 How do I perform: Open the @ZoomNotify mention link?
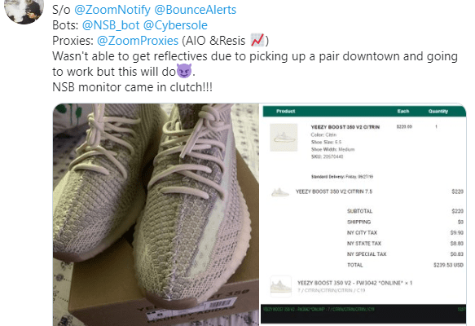tap(112, 10)
